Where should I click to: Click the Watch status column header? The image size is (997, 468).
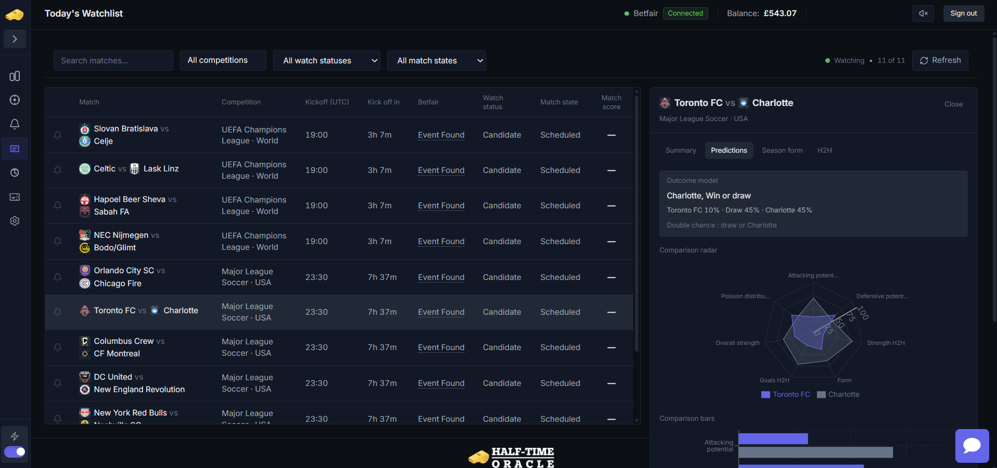click(x=493, y=102)
